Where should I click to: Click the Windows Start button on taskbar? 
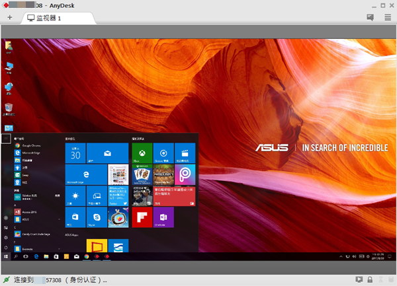pyautogui.click(x=6, y=256)
